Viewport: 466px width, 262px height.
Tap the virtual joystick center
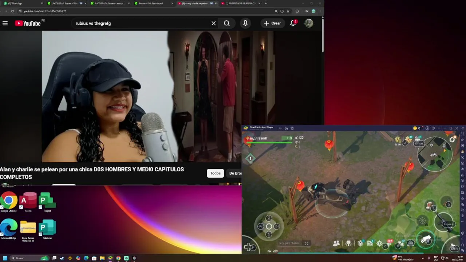coord(269,226)
